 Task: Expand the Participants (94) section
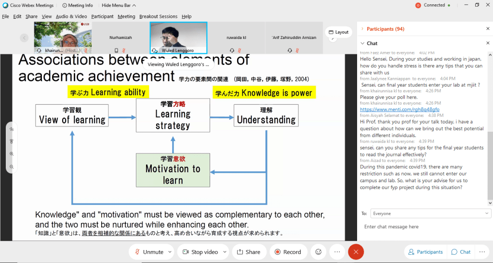pyautogui.click(x=362, y=29)
